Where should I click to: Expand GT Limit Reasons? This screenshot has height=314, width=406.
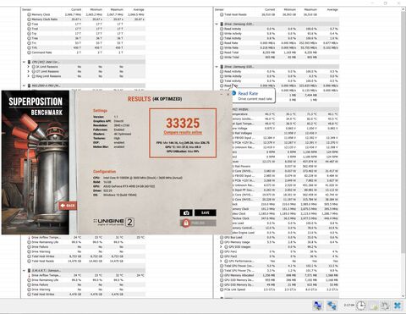click(x=29, y=71)
